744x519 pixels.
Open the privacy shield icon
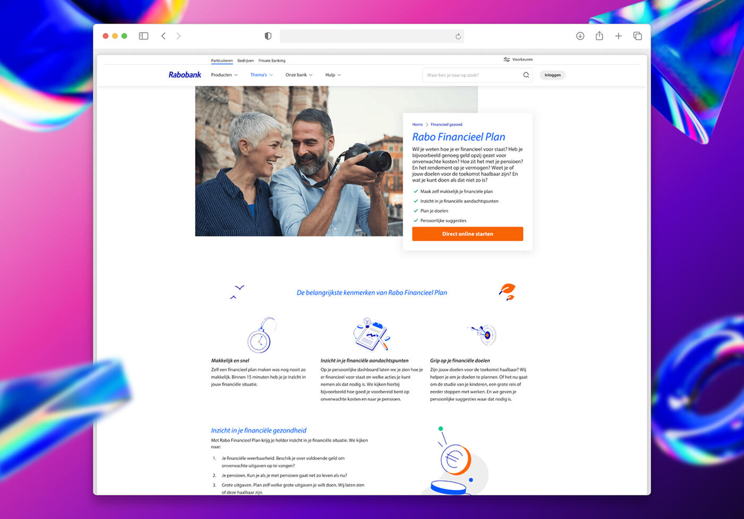(268, 36)
